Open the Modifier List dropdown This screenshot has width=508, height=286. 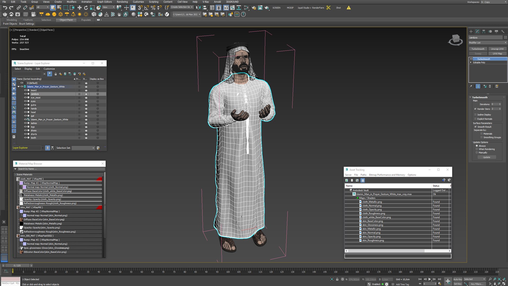[488, 43]
